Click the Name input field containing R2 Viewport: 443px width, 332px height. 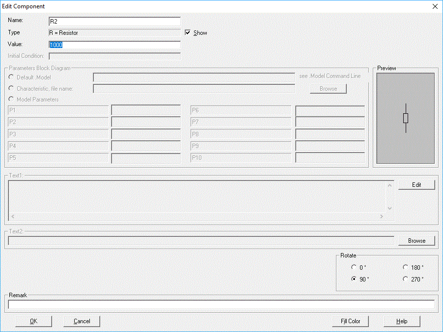coord(114,22)
